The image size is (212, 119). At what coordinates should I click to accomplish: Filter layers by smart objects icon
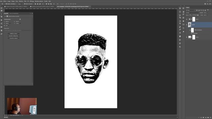click(205, 10)
